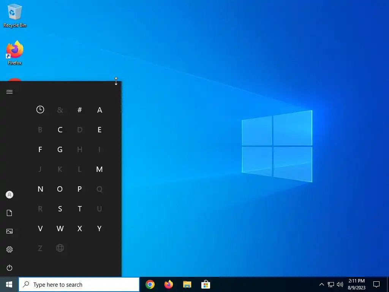Jump to the # apps section
This screenshot has width=389, height=292.
80,109
